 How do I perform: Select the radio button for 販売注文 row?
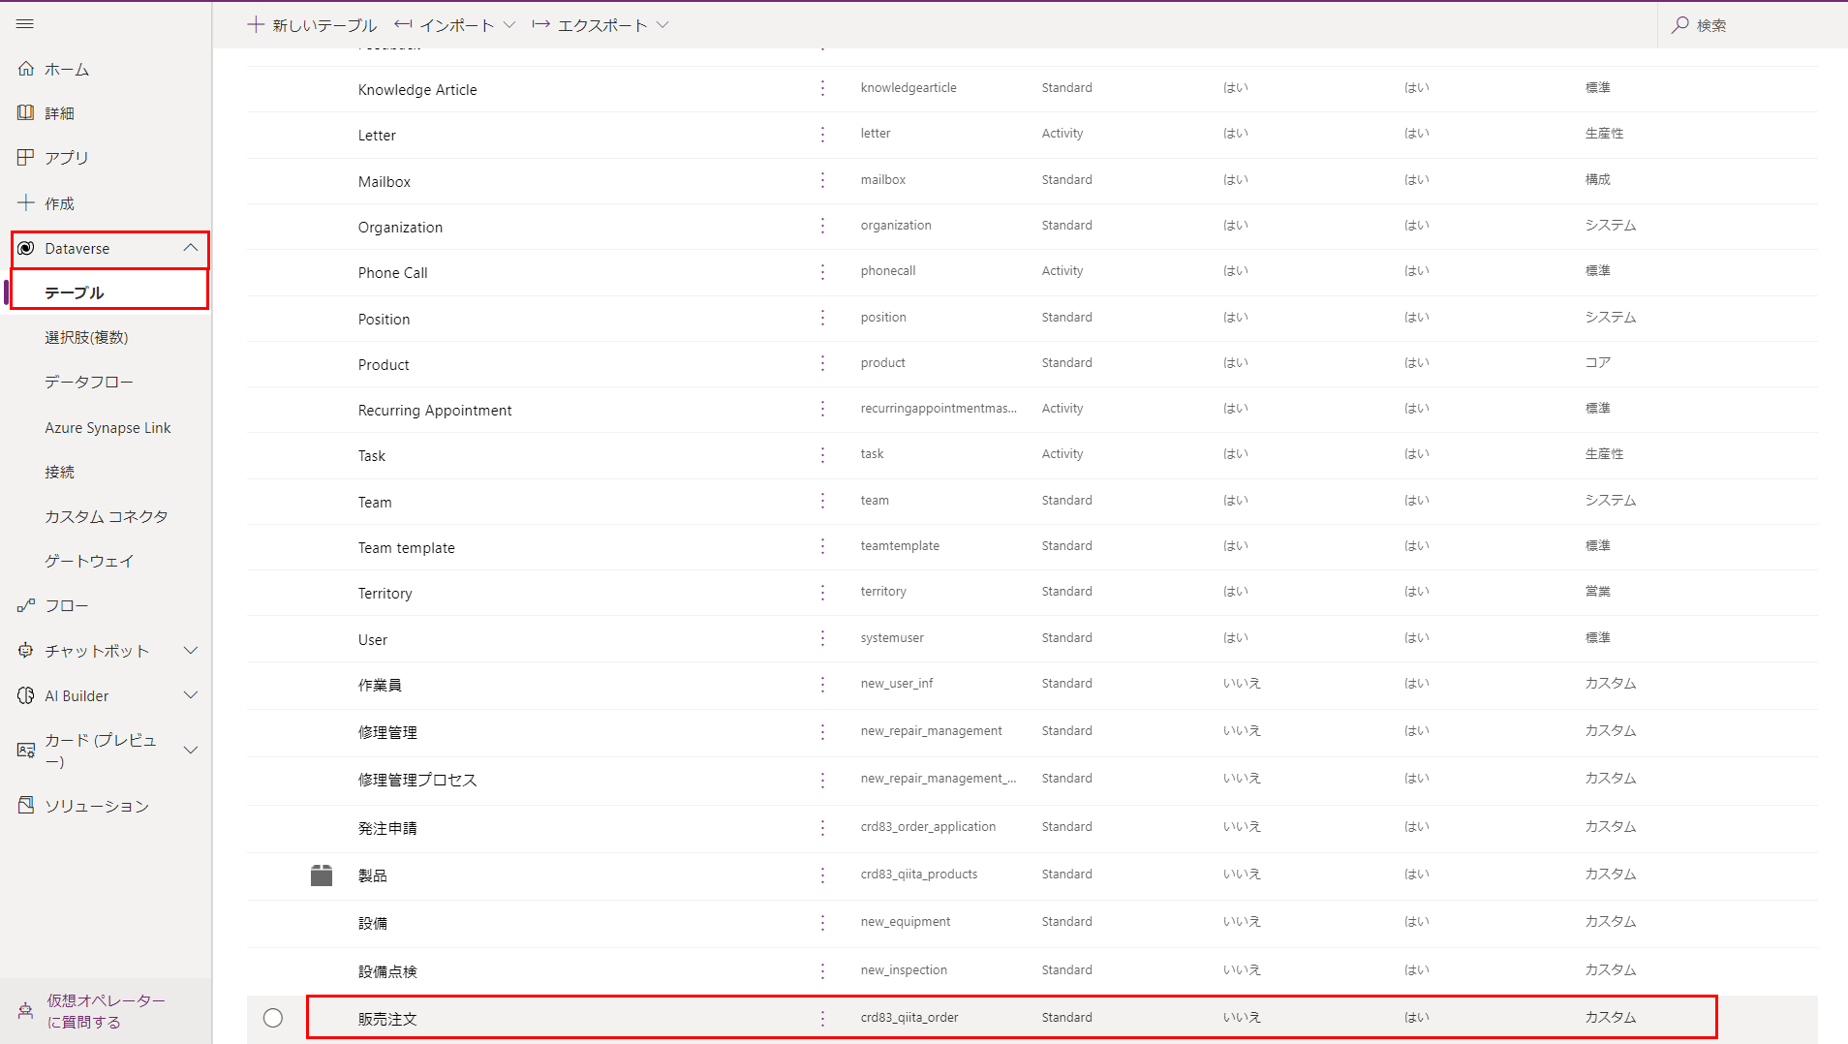(x=273, y=1018)
